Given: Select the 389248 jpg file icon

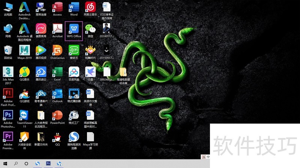Looking at the screenshot, I should (107, 74).
